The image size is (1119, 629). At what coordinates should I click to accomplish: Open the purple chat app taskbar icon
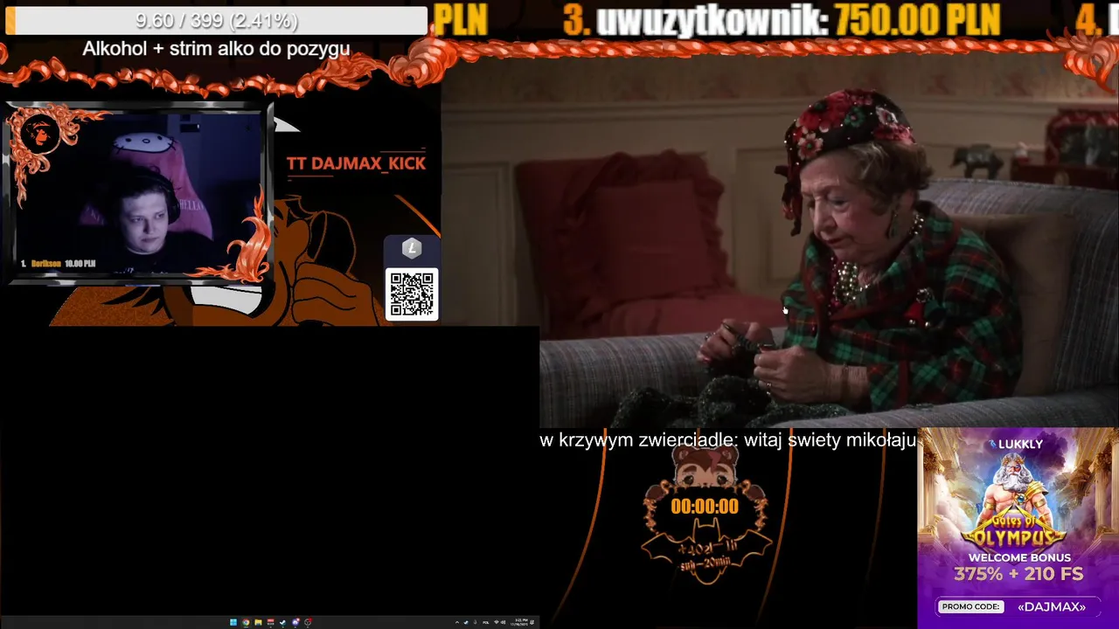click(x=295, y=622)
